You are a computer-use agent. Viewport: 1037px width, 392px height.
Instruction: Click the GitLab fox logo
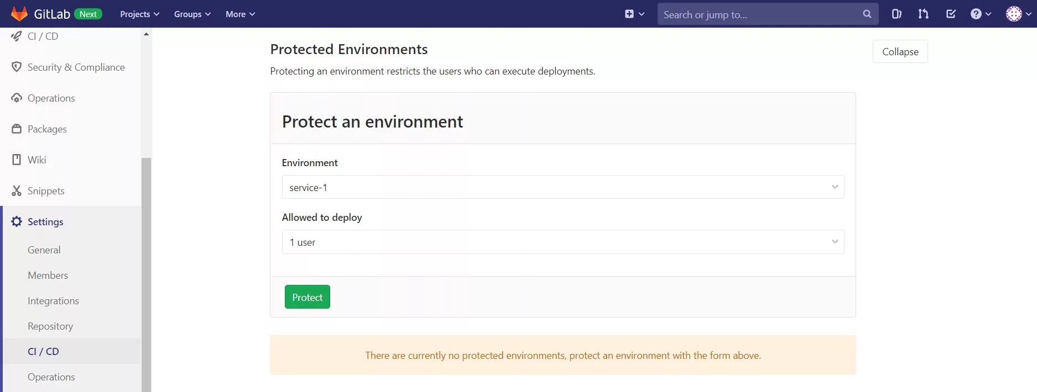19,14
